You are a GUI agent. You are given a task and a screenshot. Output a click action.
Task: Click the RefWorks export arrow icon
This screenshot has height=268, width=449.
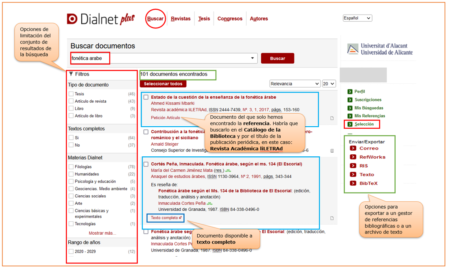[x=353, y=157]
